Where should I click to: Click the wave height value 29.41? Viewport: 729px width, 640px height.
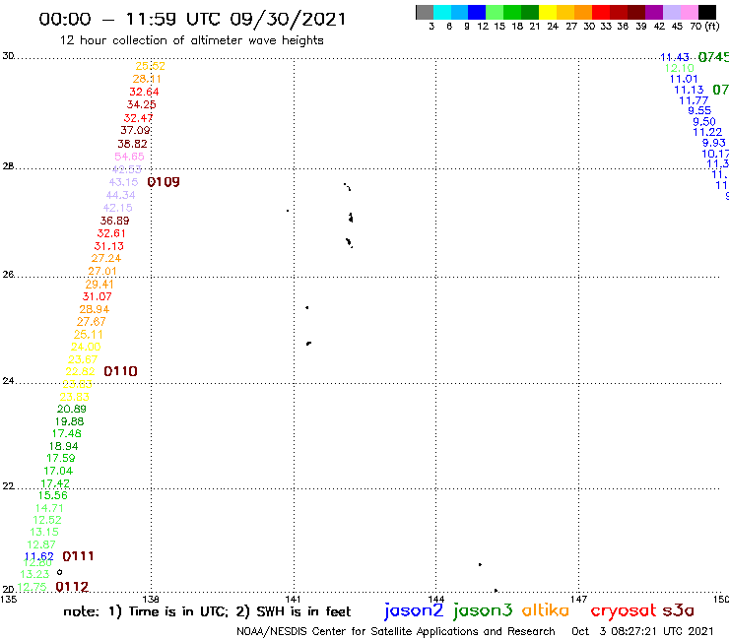pyautogui.click(x=99, y=285)
